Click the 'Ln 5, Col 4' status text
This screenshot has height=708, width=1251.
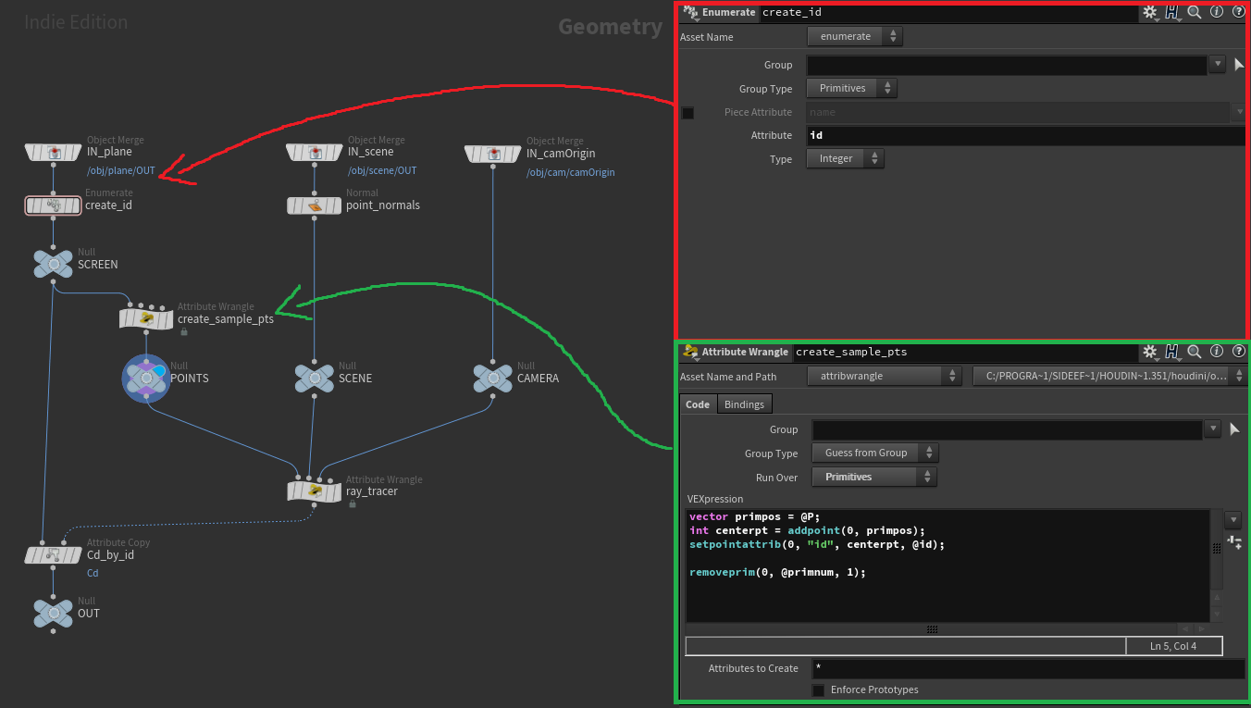pos(1173,646)
